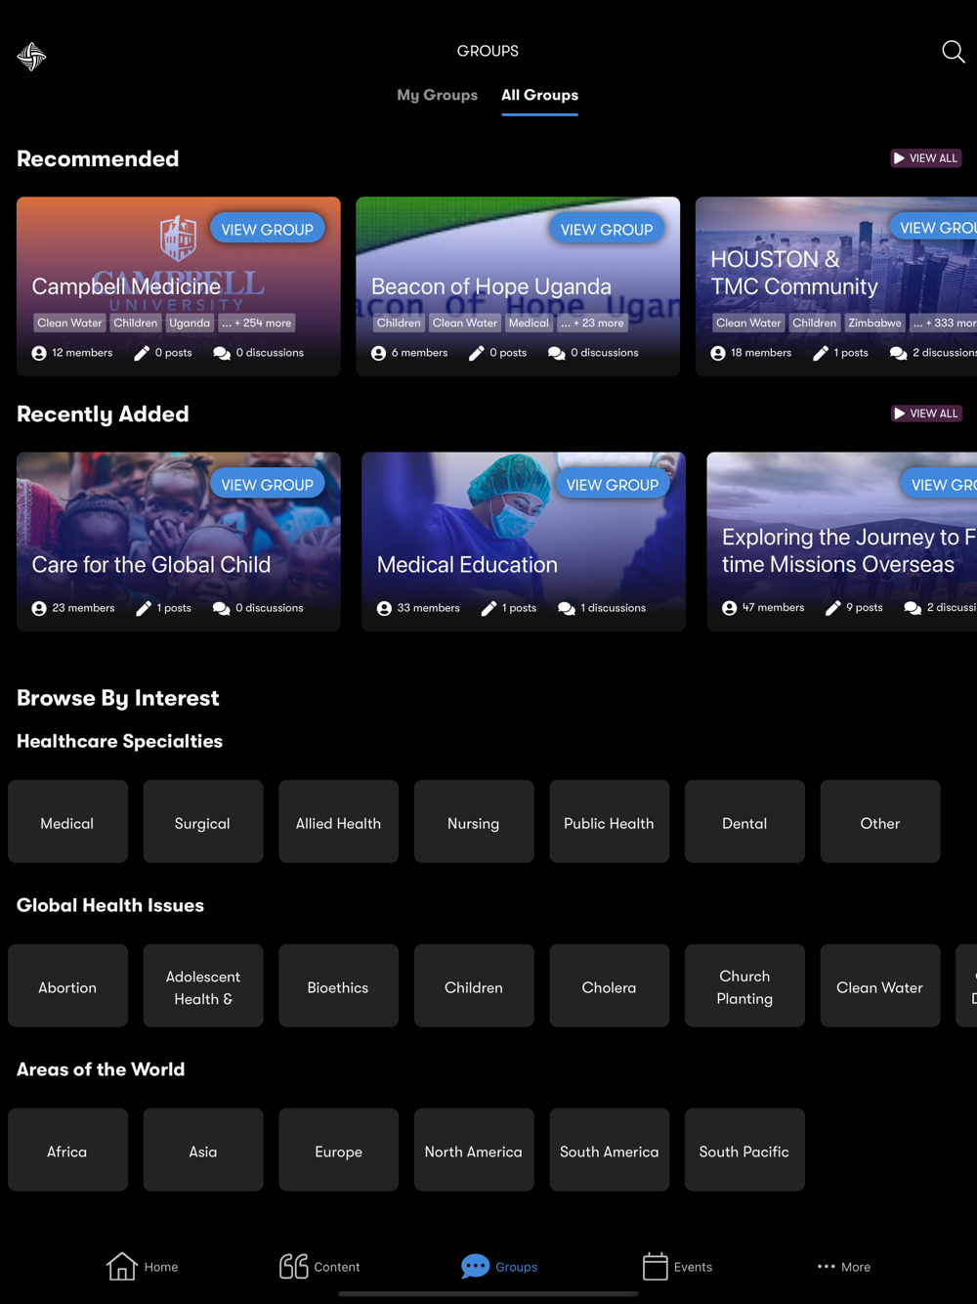Select the Groups speech bubble icon
Image resolution: width=977 pixels, height=1304 pixels.
click(475, 1266)
